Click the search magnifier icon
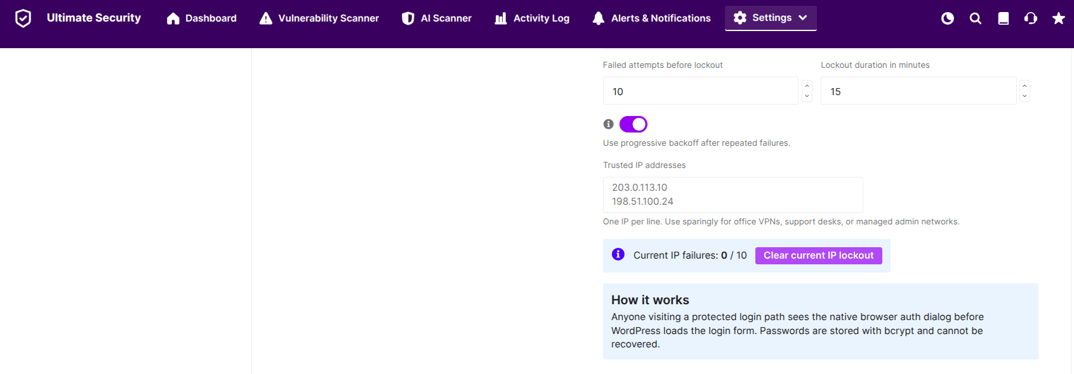The image size is (1074, 374). (976, 18)
